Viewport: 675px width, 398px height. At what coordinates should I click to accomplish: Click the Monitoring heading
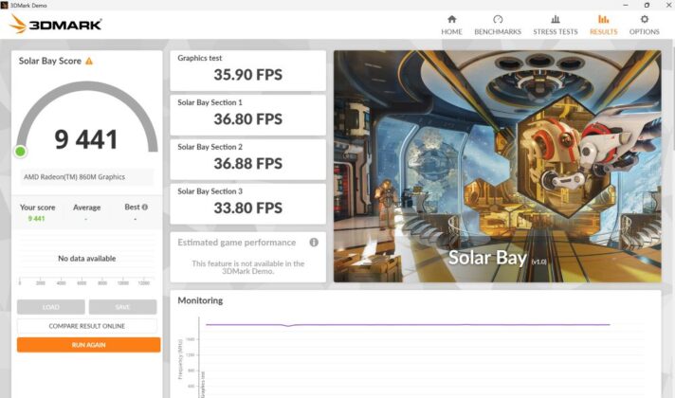tap(200, 300)
